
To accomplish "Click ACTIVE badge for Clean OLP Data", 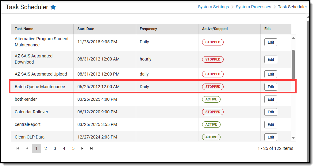I will point(211,137).
